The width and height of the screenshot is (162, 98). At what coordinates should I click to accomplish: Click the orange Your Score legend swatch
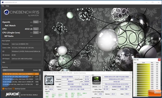pos(3,89)
